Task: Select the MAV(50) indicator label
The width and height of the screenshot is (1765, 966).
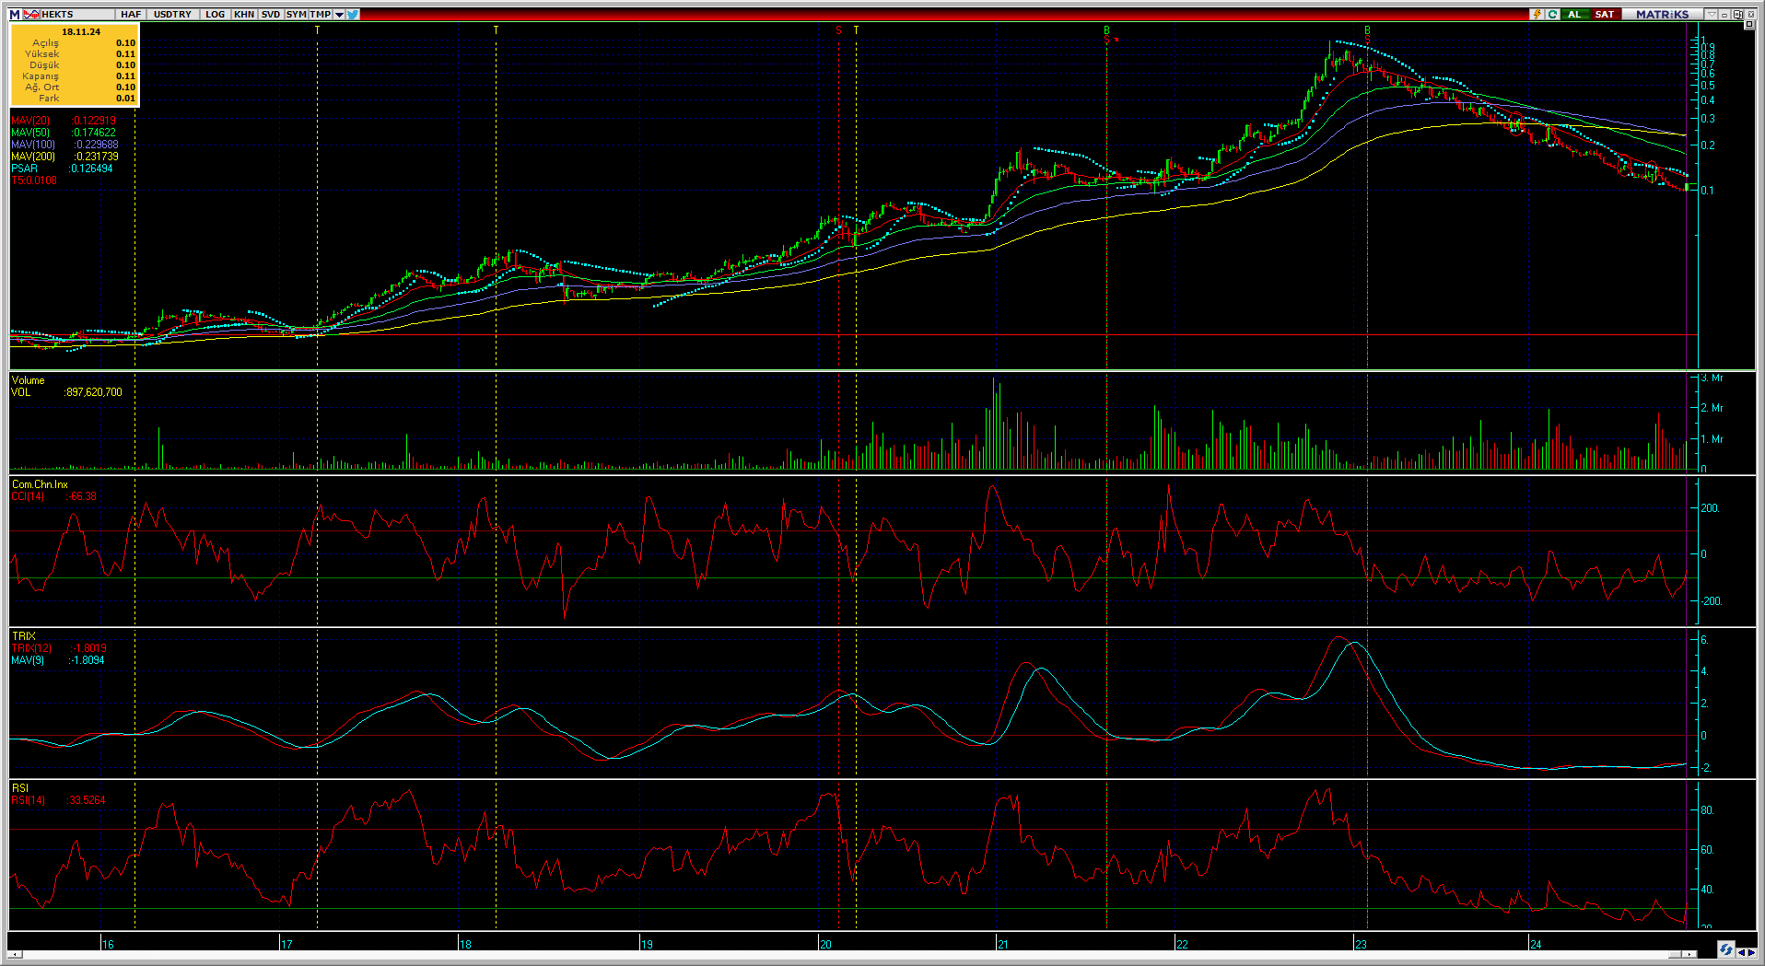Action: (x=30, y=133)
